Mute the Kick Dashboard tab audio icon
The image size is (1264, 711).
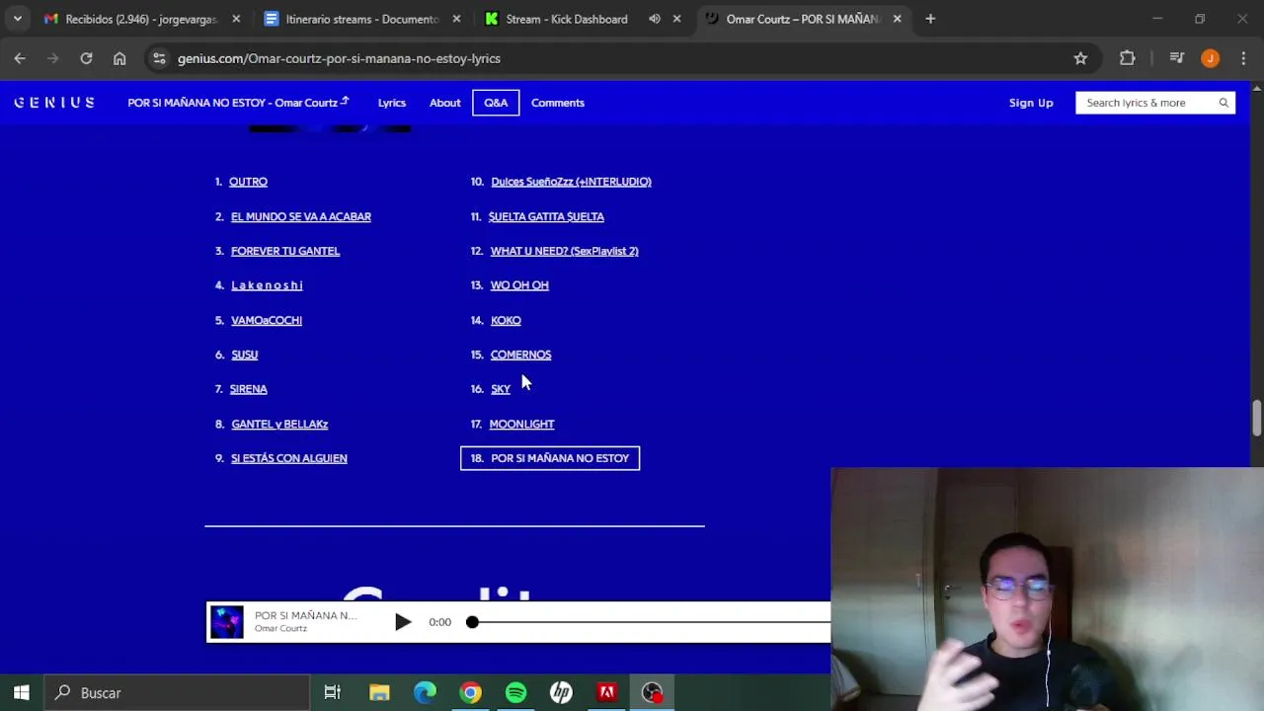654,19
